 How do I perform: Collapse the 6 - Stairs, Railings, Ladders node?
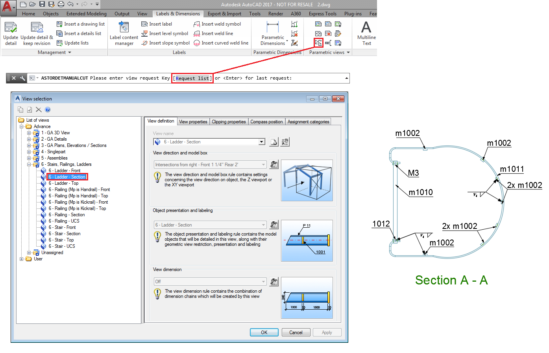click(29, 164)
